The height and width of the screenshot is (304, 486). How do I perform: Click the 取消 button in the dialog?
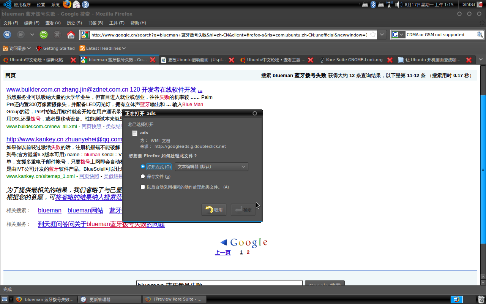pyautogui.click(x=214, y=210)
